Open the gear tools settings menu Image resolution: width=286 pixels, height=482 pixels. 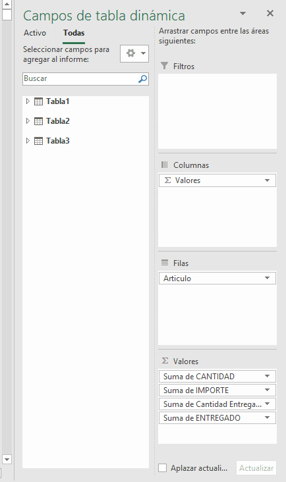point(134,53)
